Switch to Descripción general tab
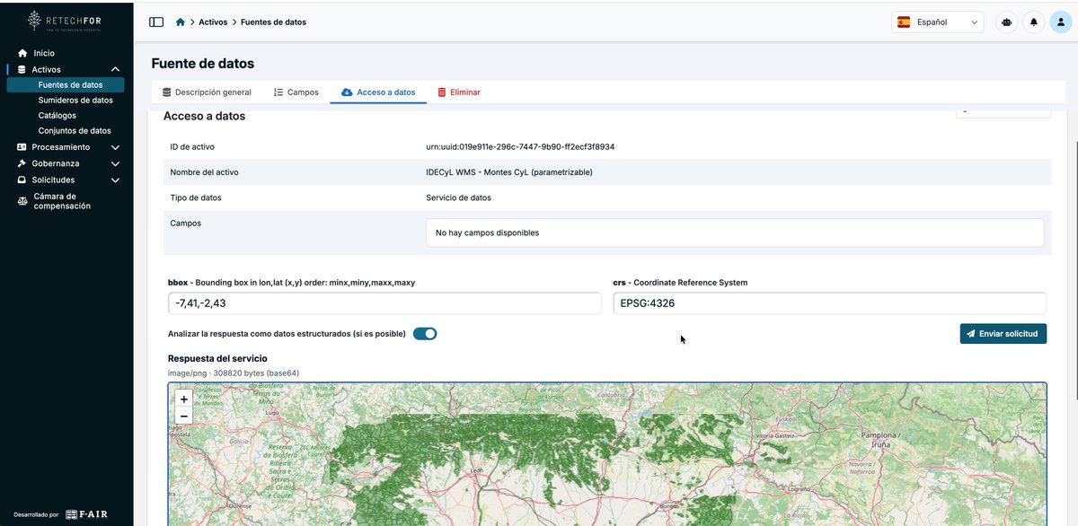 point(207,92)
